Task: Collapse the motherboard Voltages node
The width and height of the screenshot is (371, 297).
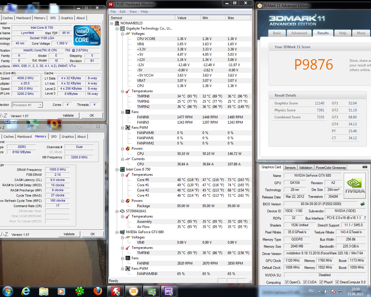Action: click(122, 34)
